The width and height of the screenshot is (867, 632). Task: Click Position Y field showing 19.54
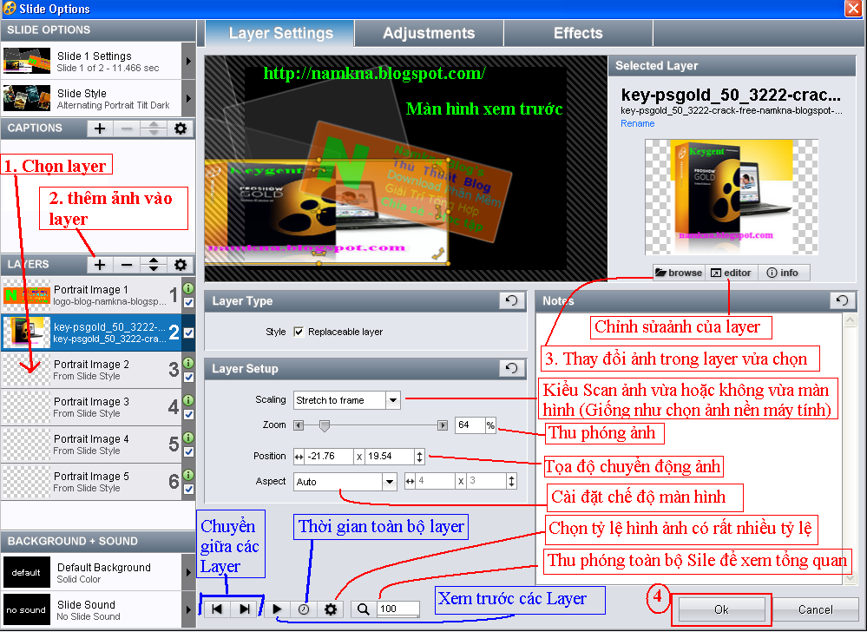click(389, 456)
